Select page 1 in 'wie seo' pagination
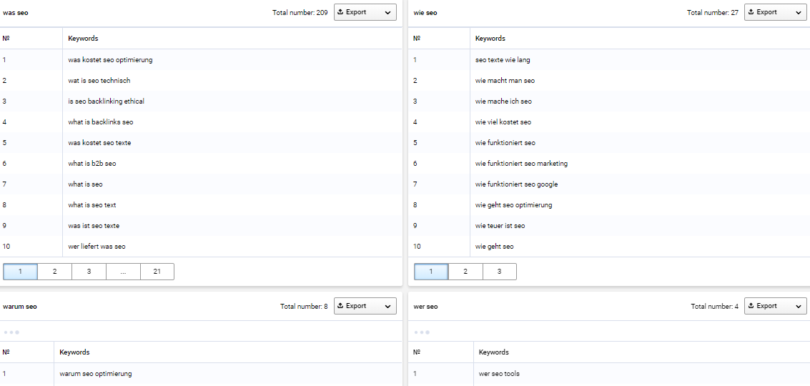 coord(431,272)
